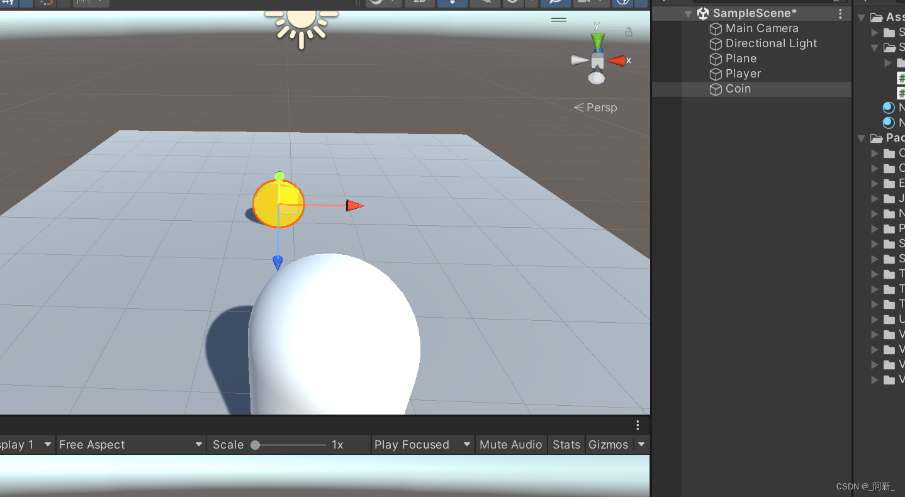
Task: Toggle the Stats overlay button
Action: pyautogui.click(x=566, y=445)
